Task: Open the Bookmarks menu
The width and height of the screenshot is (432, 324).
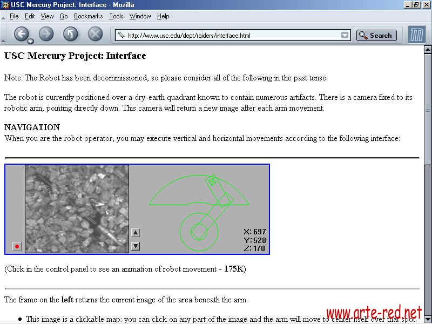Action: pyautogui.click(x=88, y=16)
